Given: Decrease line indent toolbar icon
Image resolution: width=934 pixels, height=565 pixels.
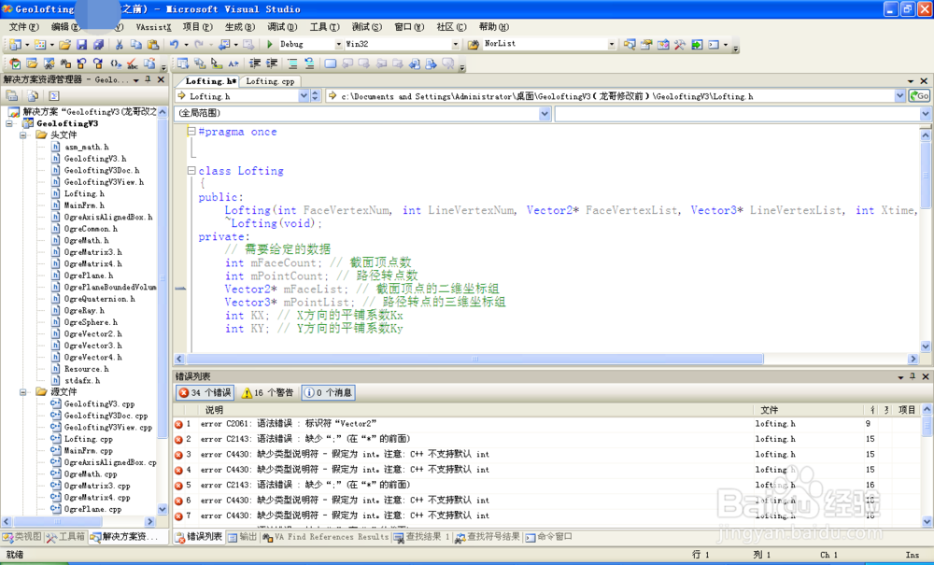Looking at the screenshot, I should click(x=255, y=64).
